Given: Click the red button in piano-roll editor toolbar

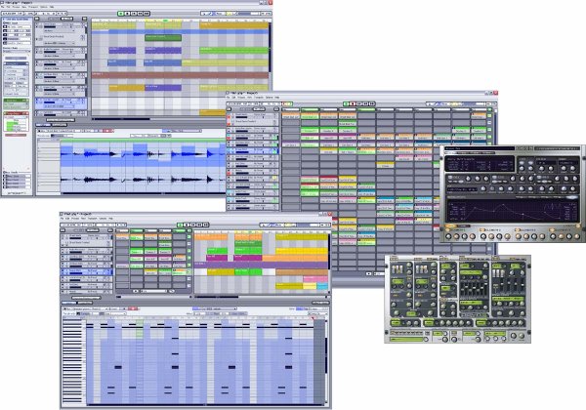Looking at the screenshot, I should pyautogui.click(x=133, y=308).
